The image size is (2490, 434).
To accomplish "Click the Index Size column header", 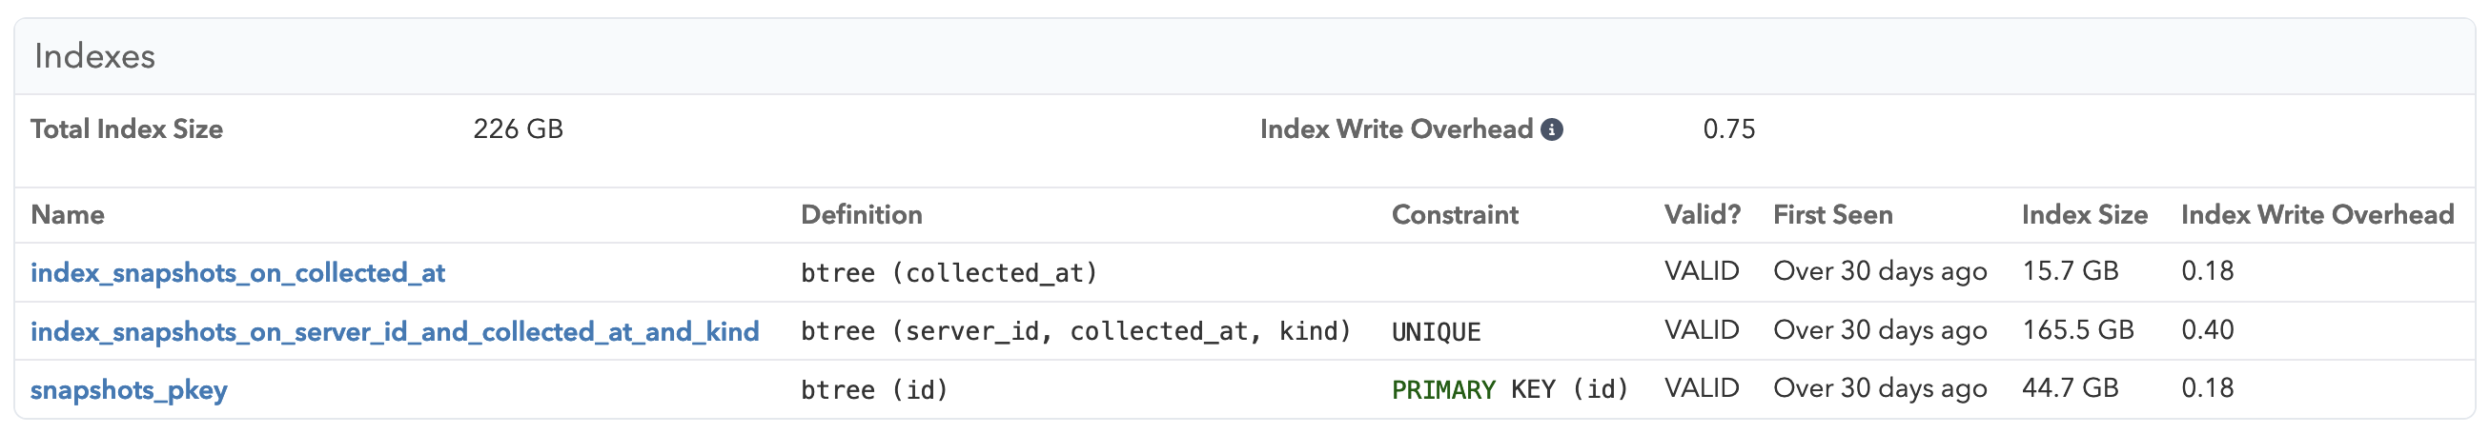I will [2084, 214].
